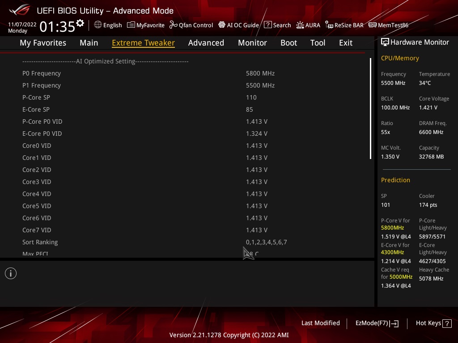Select the E-Core SP row
Viewport: 458px width, 343px height.
click(x=187, y=109)
